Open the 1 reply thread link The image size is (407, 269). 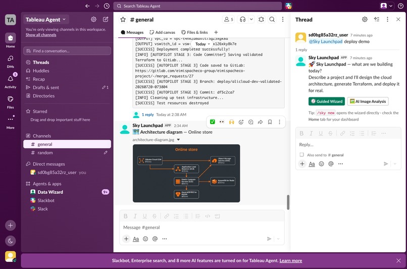click(147, 115)
